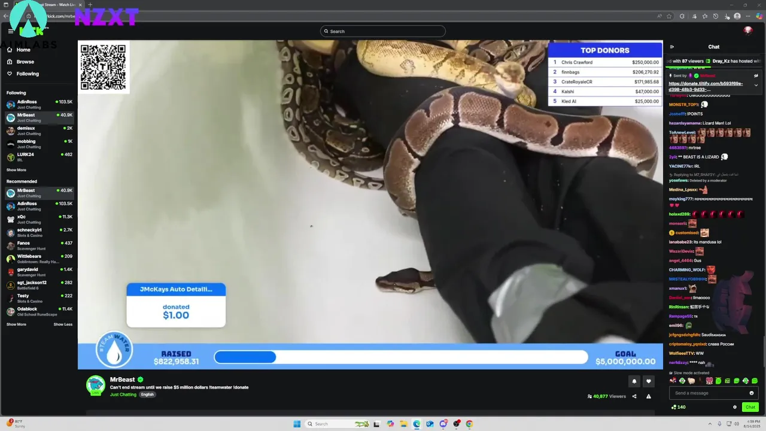Click first quick emote above message box
Screen dimensions: 766x431
click(673, 381)
